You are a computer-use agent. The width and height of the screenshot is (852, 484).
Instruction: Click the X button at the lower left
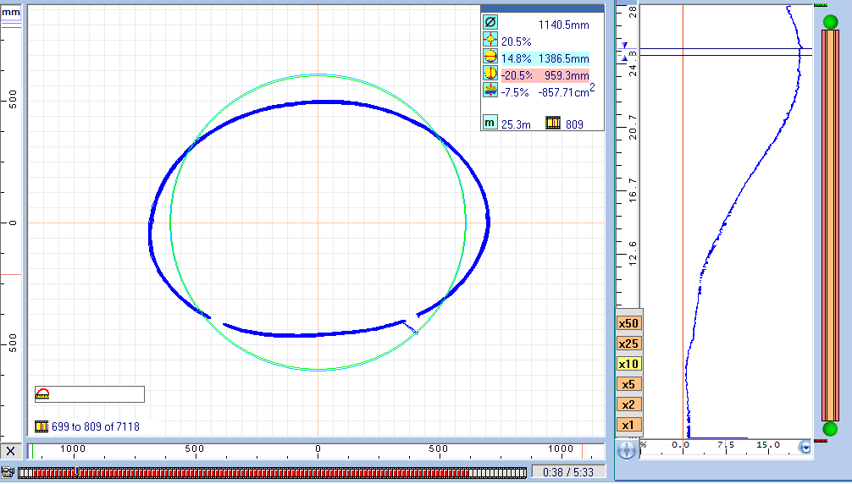pyautogui.click(x=10, y=451)
